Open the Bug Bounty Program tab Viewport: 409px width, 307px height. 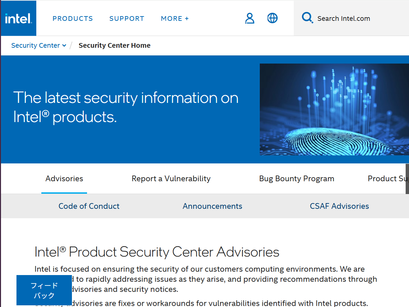click(296, 179)
